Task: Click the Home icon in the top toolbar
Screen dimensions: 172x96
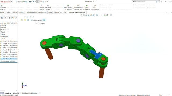Action: (x=17, y=2)
